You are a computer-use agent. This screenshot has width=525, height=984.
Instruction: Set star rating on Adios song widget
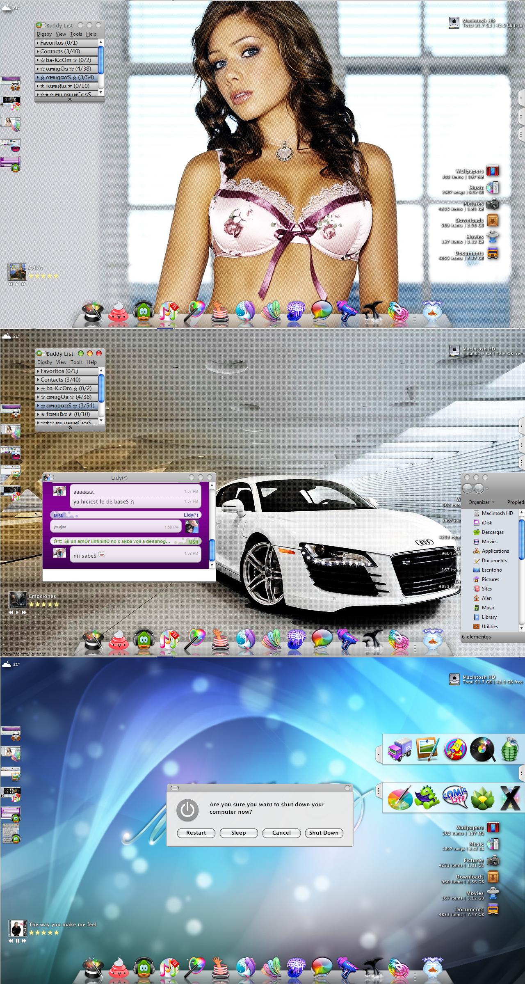tap(43, 276)
